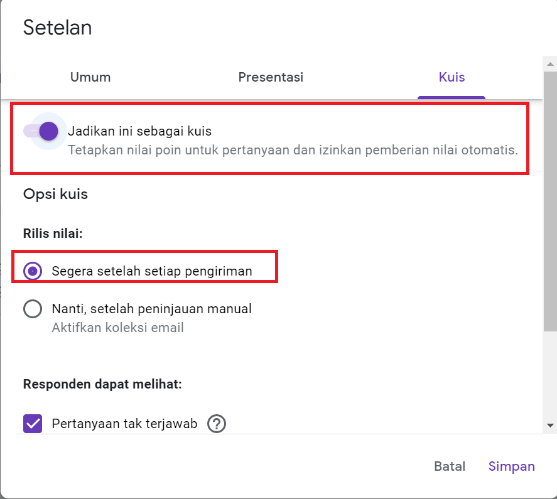Click the "Aktifkan koleksi email" hint text

117,328
